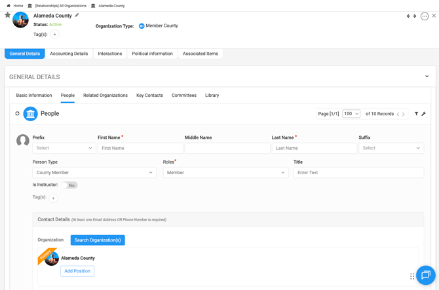Select the Basic Information sub-tab
Image resolution: width=439 pixels, height=290 pixels.
(x=34, y=96)
